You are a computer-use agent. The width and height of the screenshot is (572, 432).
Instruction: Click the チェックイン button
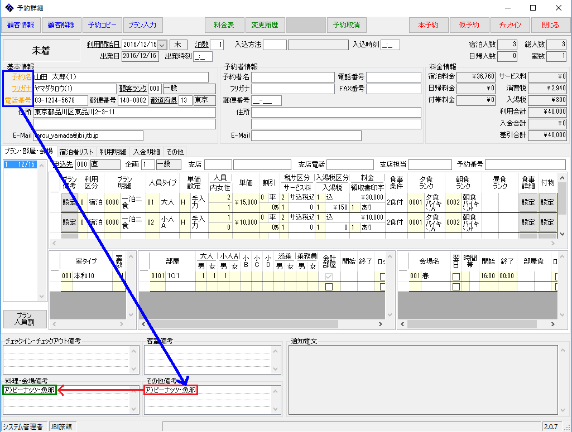(x=510, y=25)
